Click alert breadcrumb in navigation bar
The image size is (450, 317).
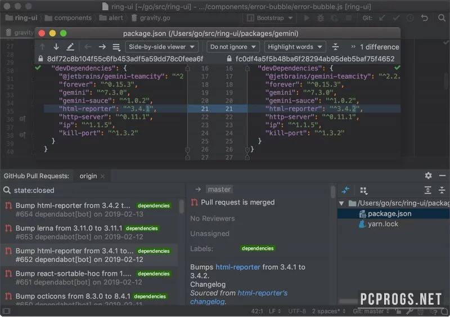click(111, 18)
